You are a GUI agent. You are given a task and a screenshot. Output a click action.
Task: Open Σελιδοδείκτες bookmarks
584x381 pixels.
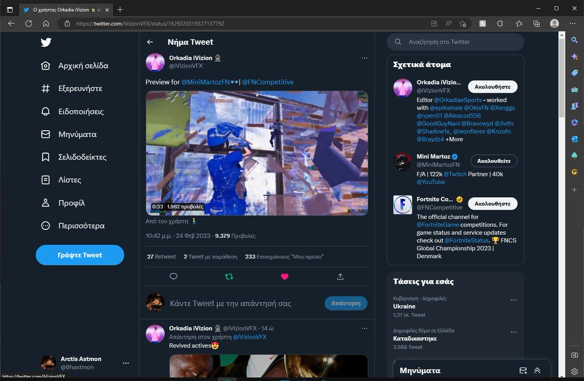pyautogui.click(x=73, y=157)
